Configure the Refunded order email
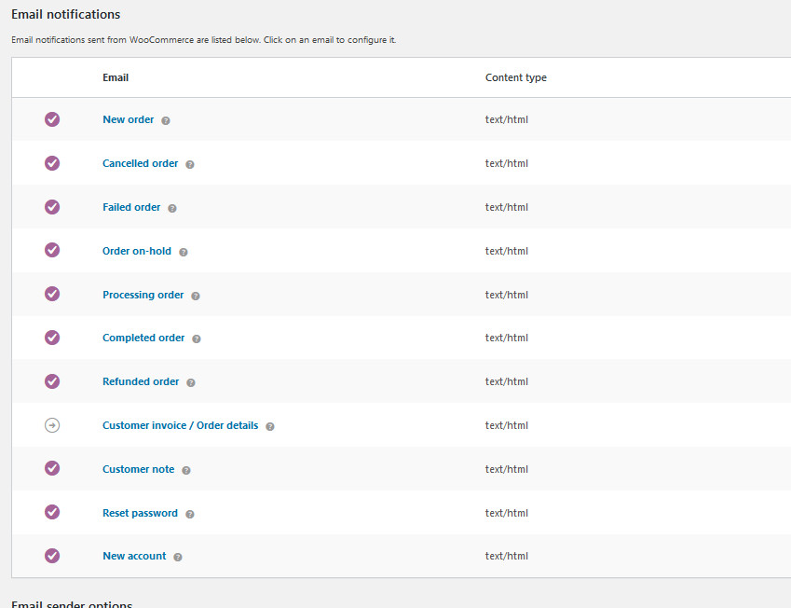Screen dimensions: 791x608 [x=141, y=381]
